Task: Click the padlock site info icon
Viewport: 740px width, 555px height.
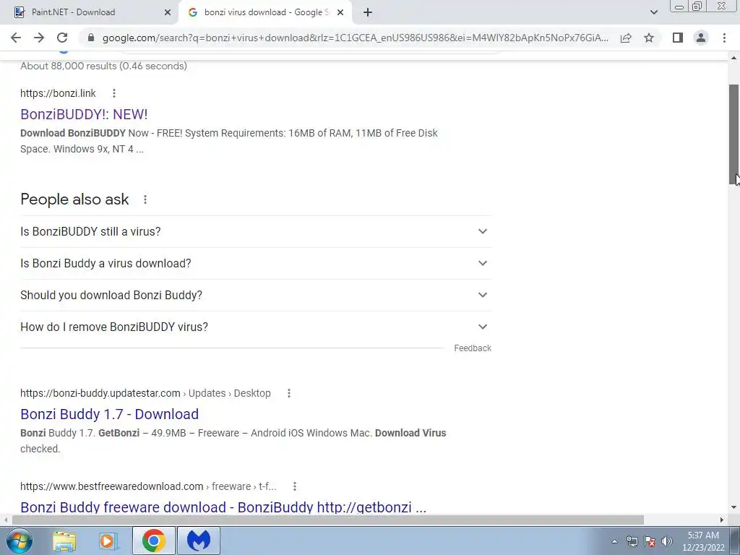Action: coord(91,38)
